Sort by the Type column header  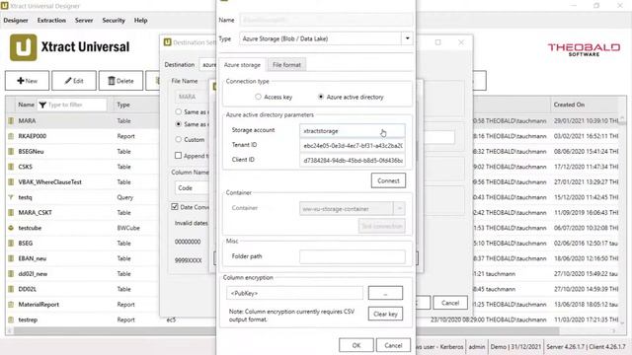pos(123,105)
